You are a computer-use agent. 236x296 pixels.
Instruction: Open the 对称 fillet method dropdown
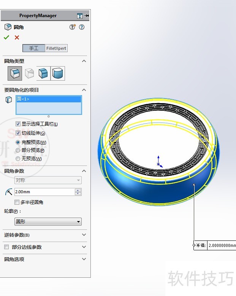(48, 180)
